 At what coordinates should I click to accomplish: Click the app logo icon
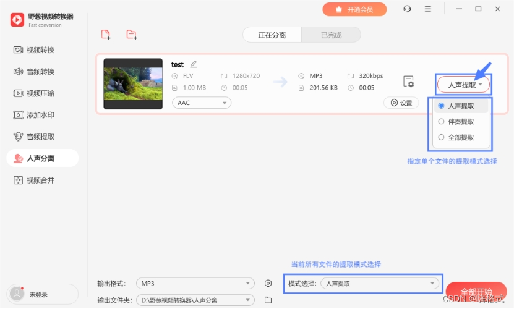[17, 20]
